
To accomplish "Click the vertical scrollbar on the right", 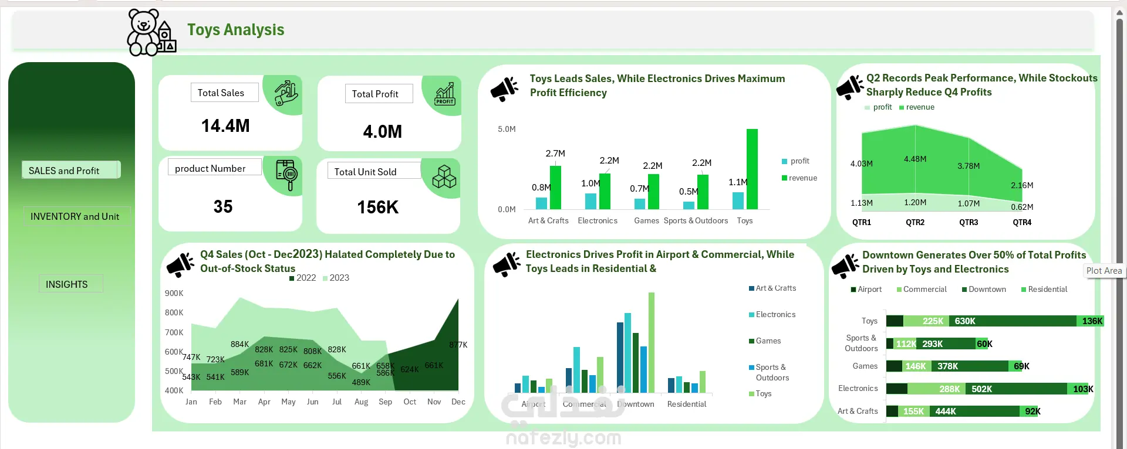I will [x=1119, y=229].
